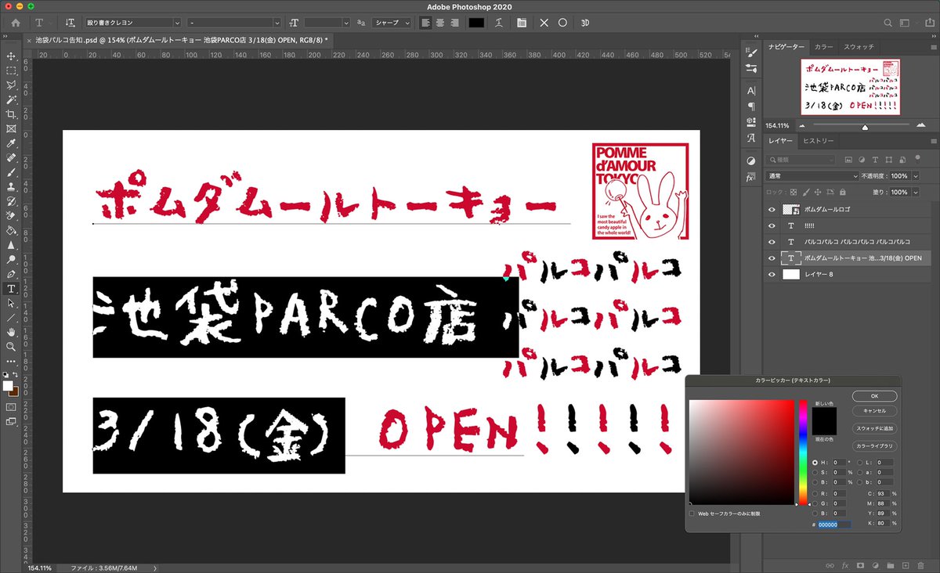Open the Styles fx panel icon in dock
The height and width of the screenshot is (573, 940).
coord(750,178)
